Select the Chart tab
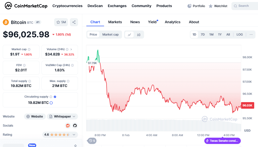 95,22
